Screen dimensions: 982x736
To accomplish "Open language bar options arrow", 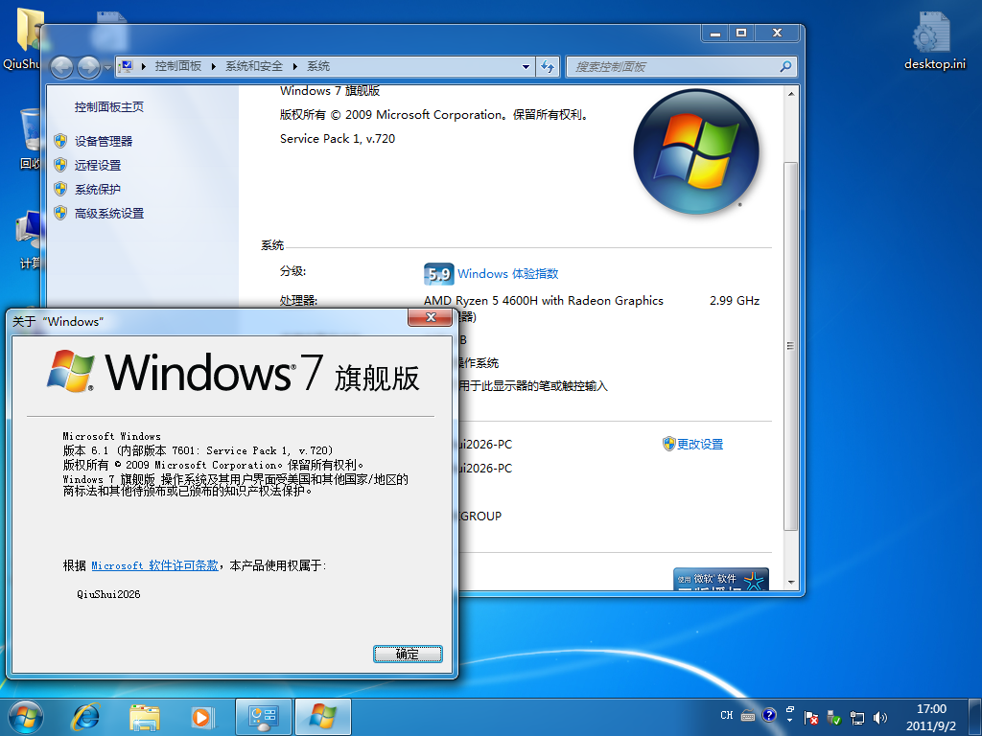I will tap(790, 720).
